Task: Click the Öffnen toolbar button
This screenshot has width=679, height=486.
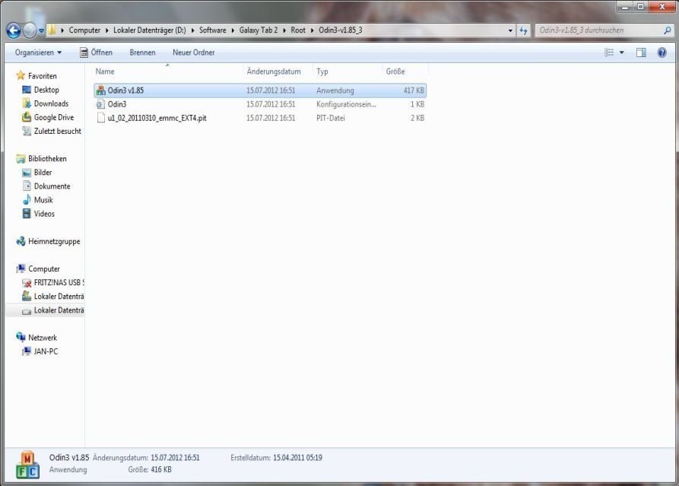Action: point(96,52)
